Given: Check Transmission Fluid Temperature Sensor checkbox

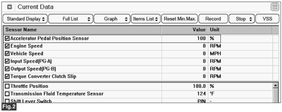Looking at the screenshot, I should 7,94.
